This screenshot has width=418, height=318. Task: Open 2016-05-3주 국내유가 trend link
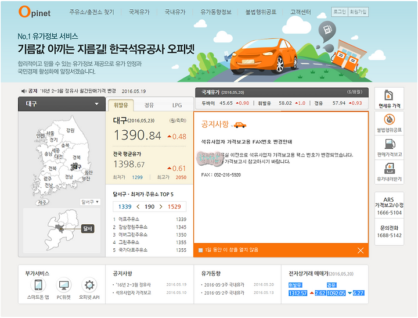click(x=224, y=285)
